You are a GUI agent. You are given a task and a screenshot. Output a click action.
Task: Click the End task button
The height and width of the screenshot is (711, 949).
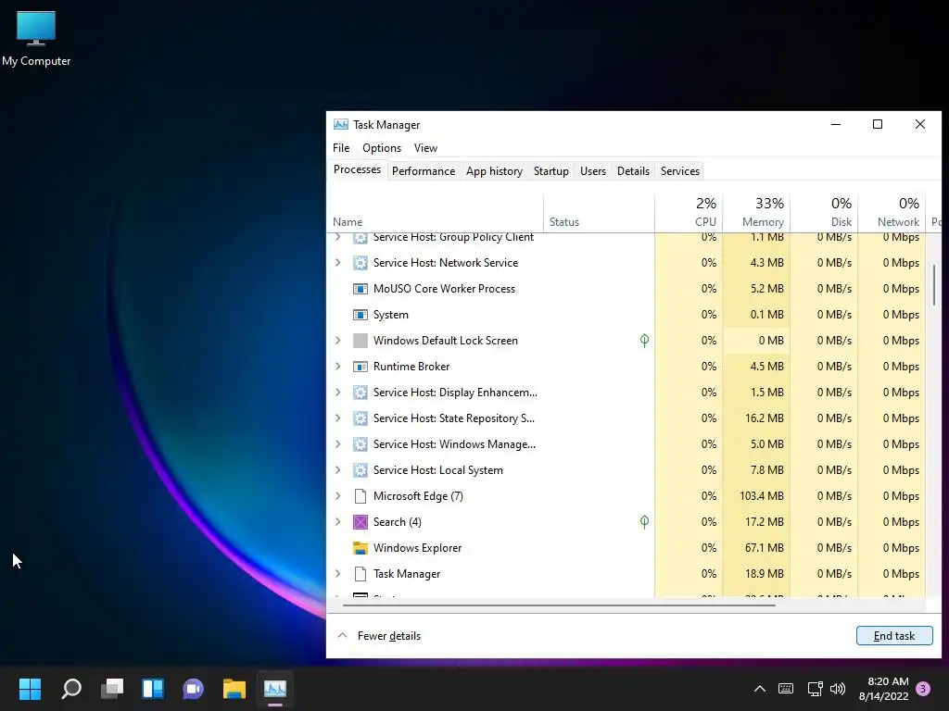click(x=894, y=636)
